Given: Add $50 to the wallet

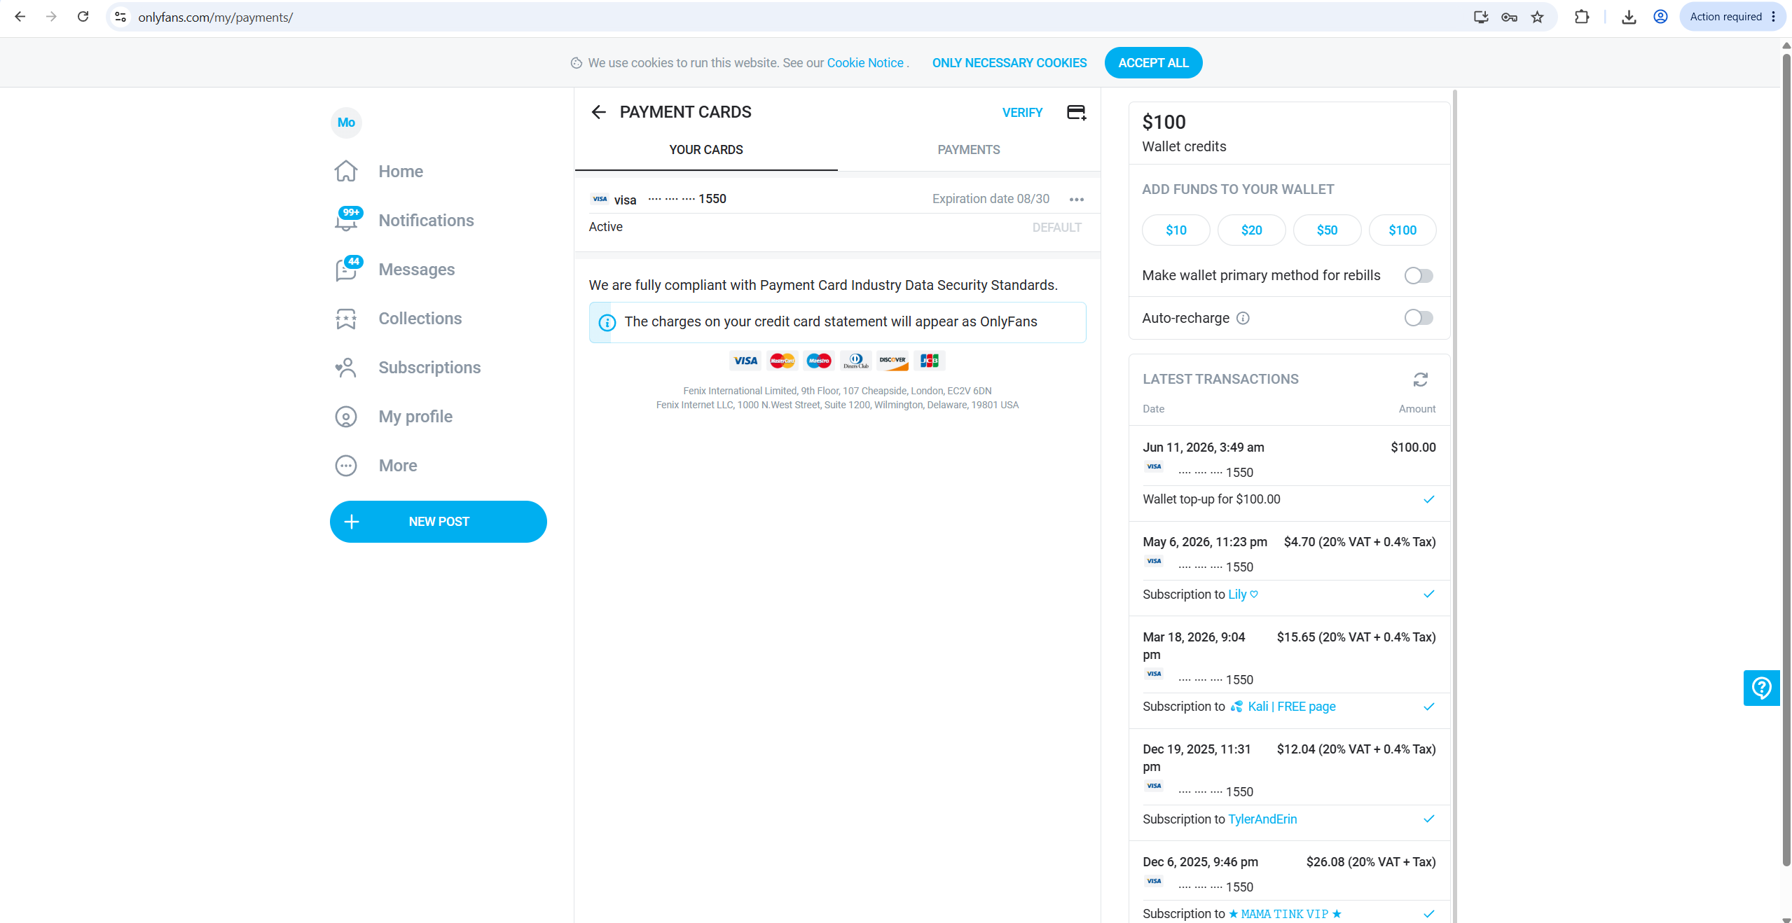Looking at the screenshot, I should click(x=1328, y=230).
